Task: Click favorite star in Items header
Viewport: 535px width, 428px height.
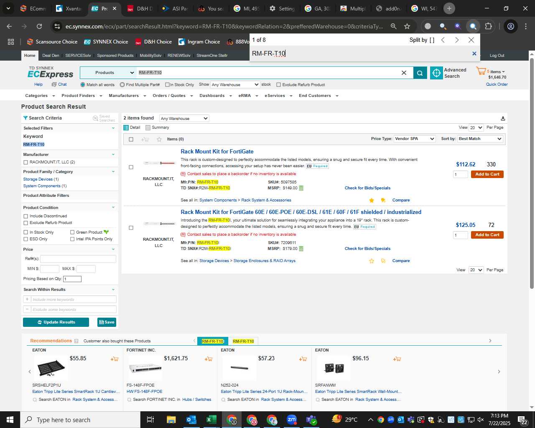Action: pos(159,139)
